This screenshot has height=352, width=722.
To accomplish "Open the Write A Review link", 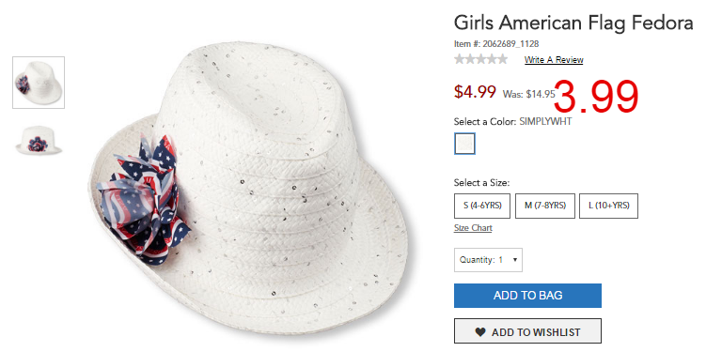I will coord(554,60).
